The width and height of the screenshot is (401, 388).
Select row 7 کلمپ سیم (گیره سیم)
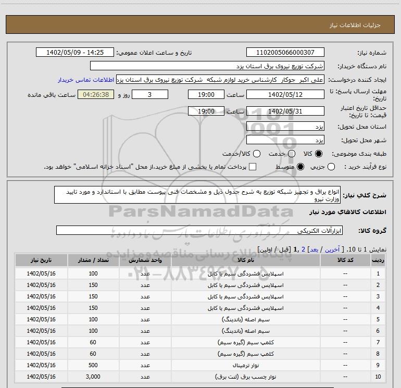click(x=200, y=342)
